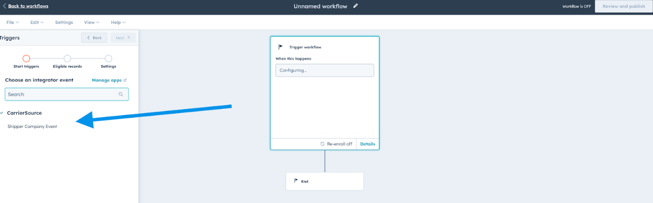Go Back to workflows
Image resolution: width=653 pixels, height=203 pixels.
29,6
